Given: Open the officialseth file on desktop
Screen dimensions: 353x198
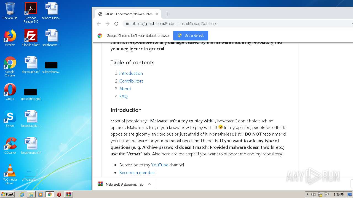Looking at the screenshot, I should 31,175.
